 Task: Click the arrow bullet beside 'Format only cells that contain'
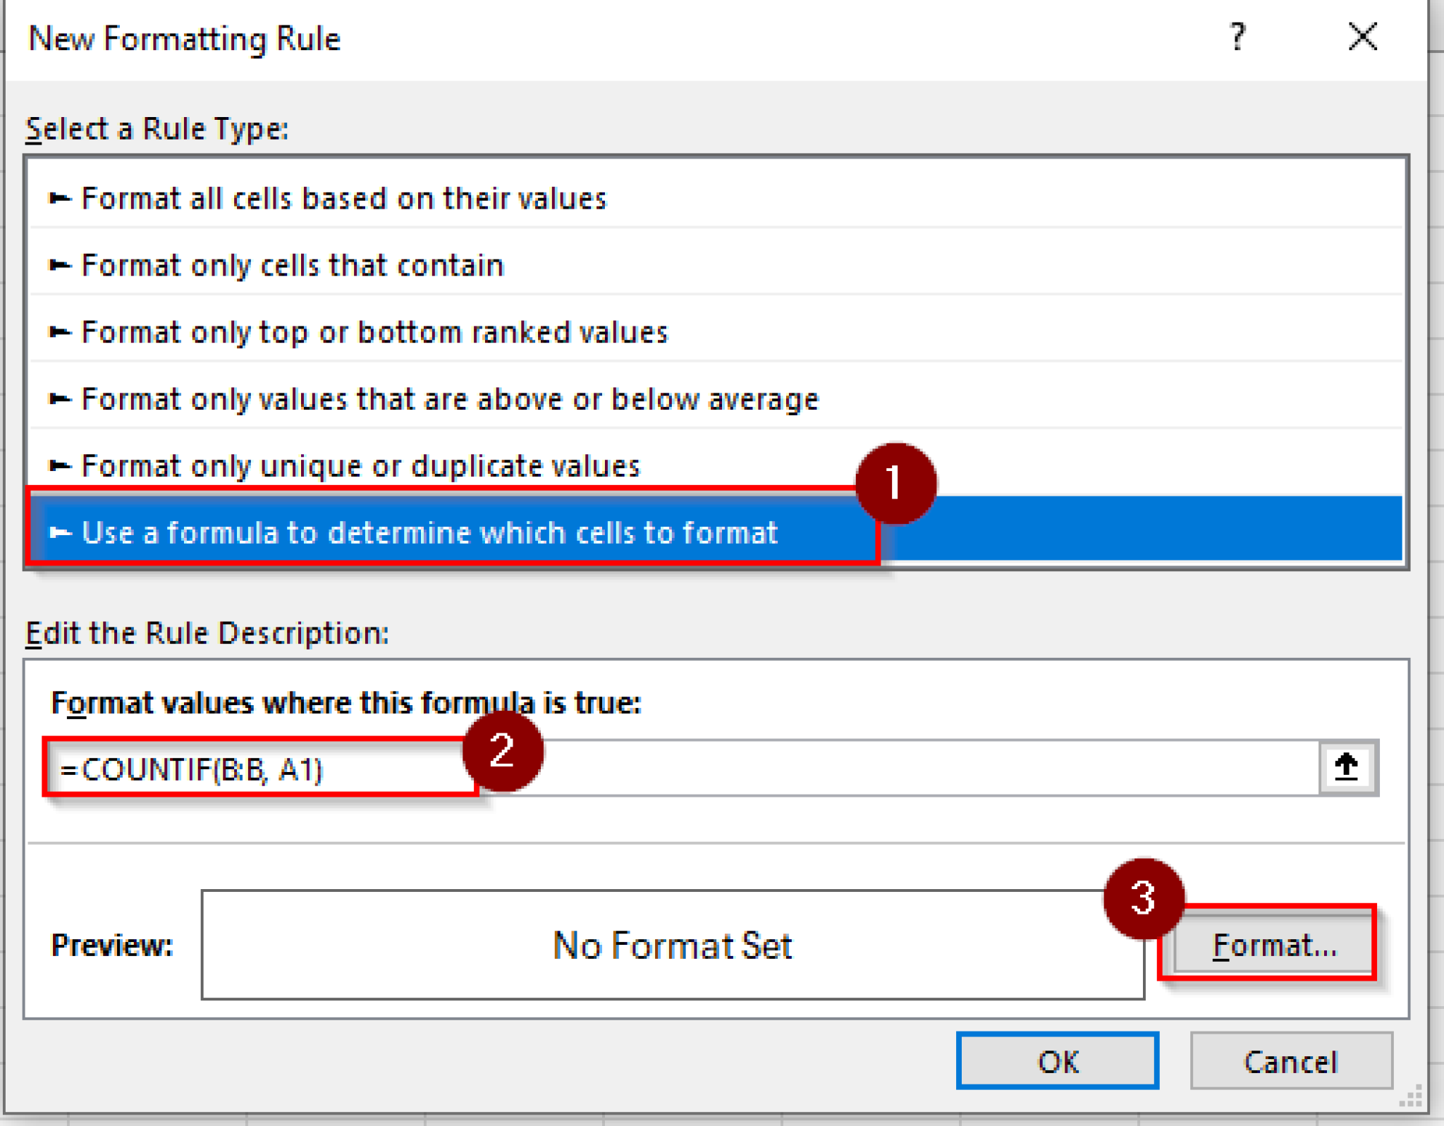[60, 264]
